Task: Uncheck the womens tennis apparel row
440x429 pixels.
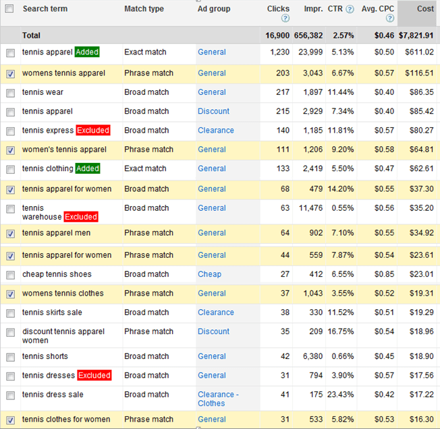Action: (x=10, y=74)
